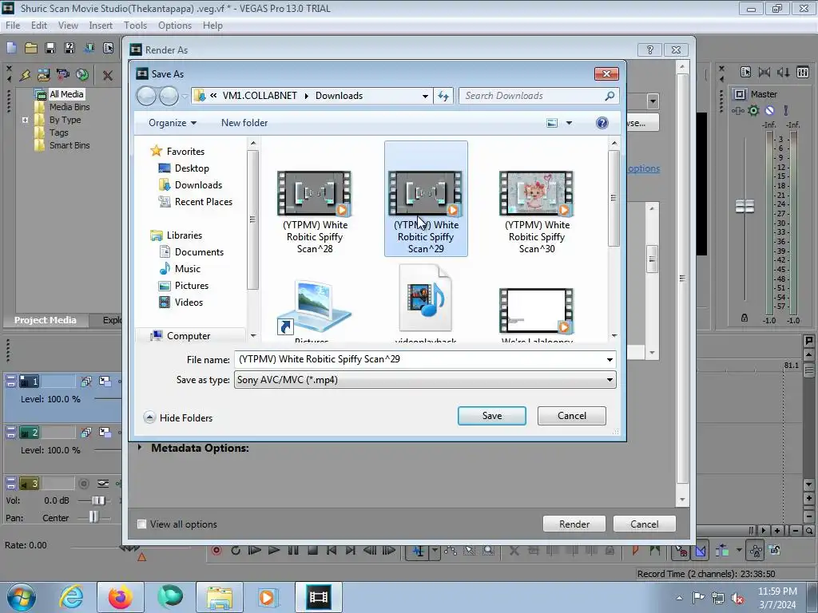The image size is (818, 613).
Task: Click the New folder button
Action: click(x=244, y=123)
